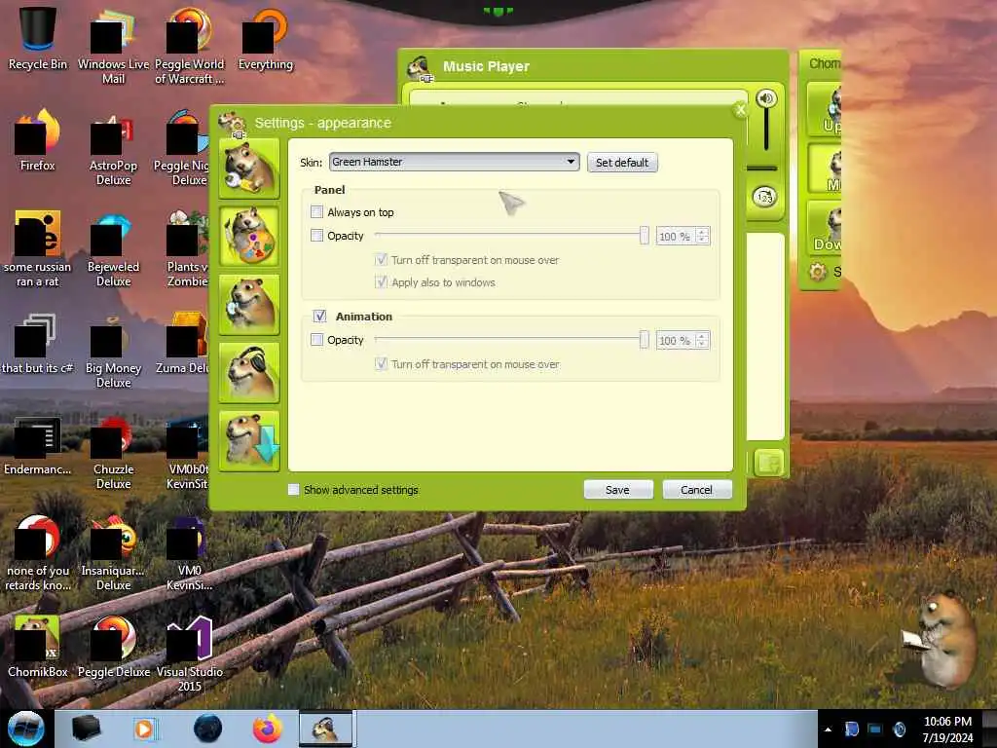Viewport: 997px width, 748px height.
Task: Click the Animation opacity 100 % field
Action: (683, 340)
